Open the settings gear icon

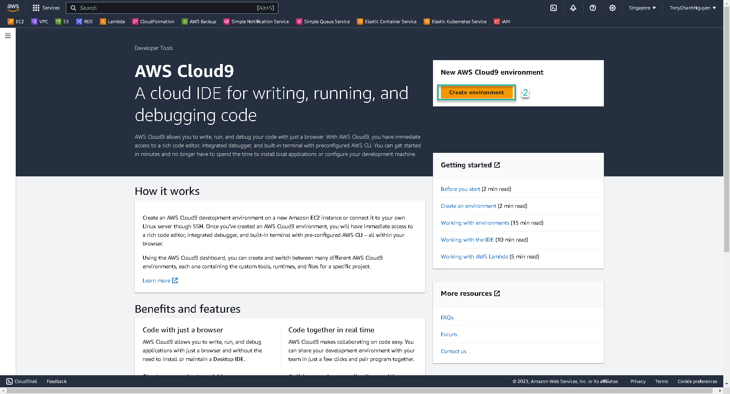[x=612, y=8]
